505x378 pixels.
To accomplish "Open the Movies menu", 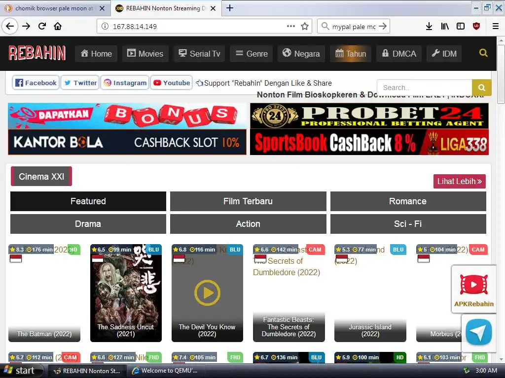I will 145,53.
